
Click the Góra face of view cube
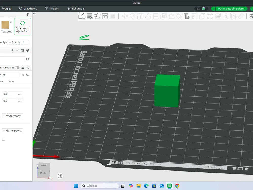[x=44, y=165]
